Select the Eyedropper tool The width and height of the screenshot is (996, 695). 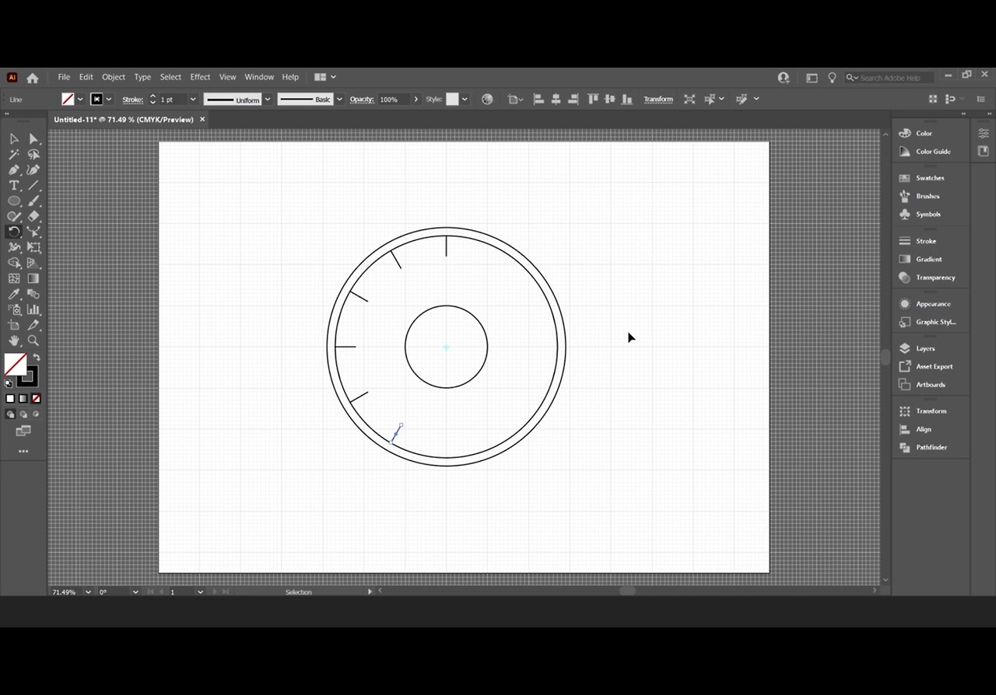(x=14, y=294)
